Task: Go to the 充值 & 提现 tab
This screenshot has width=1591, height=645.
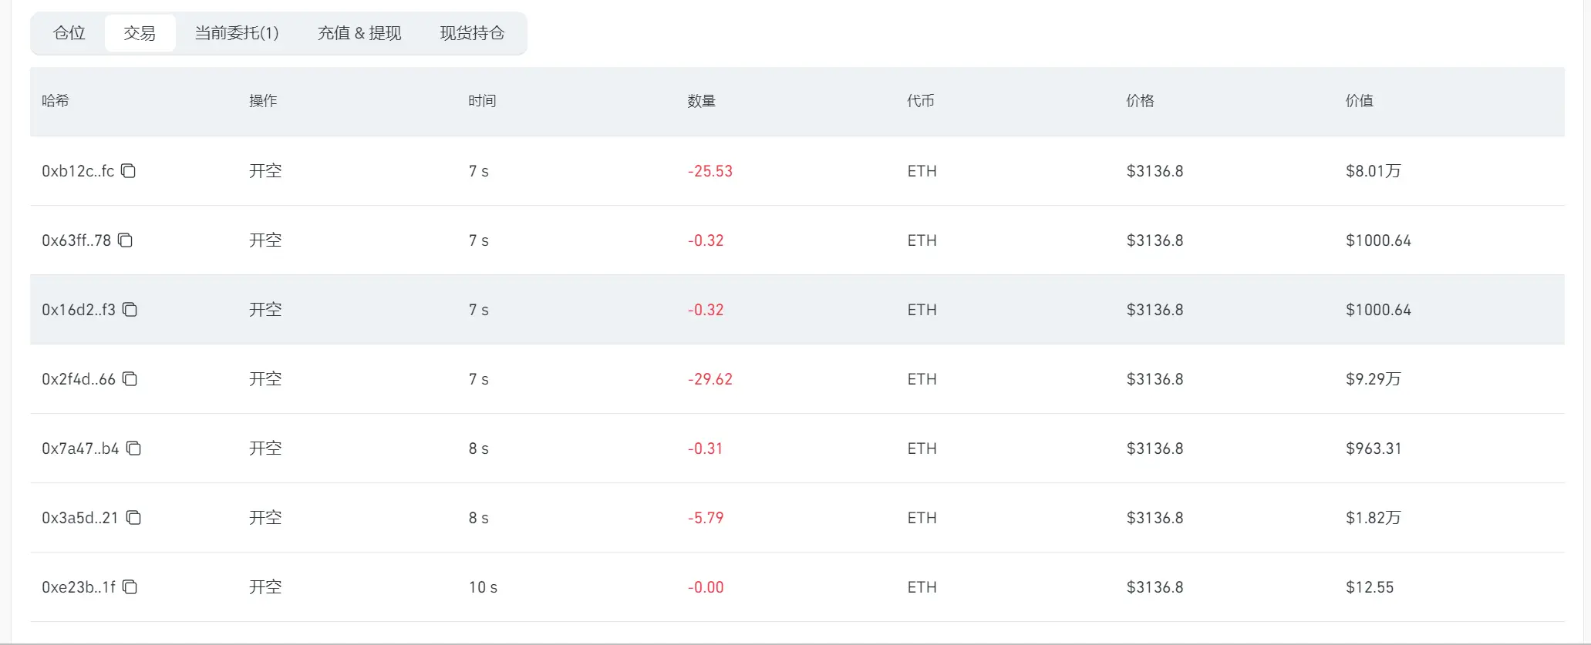Action: [x=359, y=33]
